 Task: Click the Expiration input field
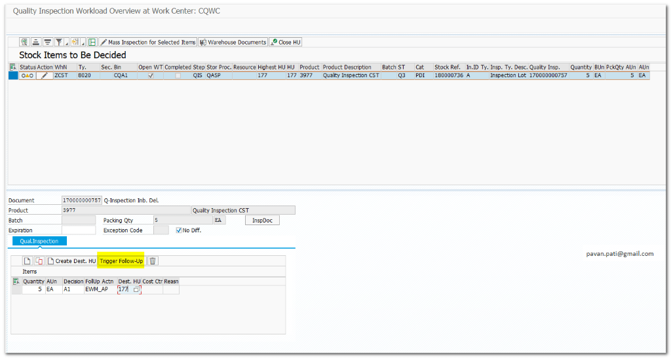tap(78, 230)
